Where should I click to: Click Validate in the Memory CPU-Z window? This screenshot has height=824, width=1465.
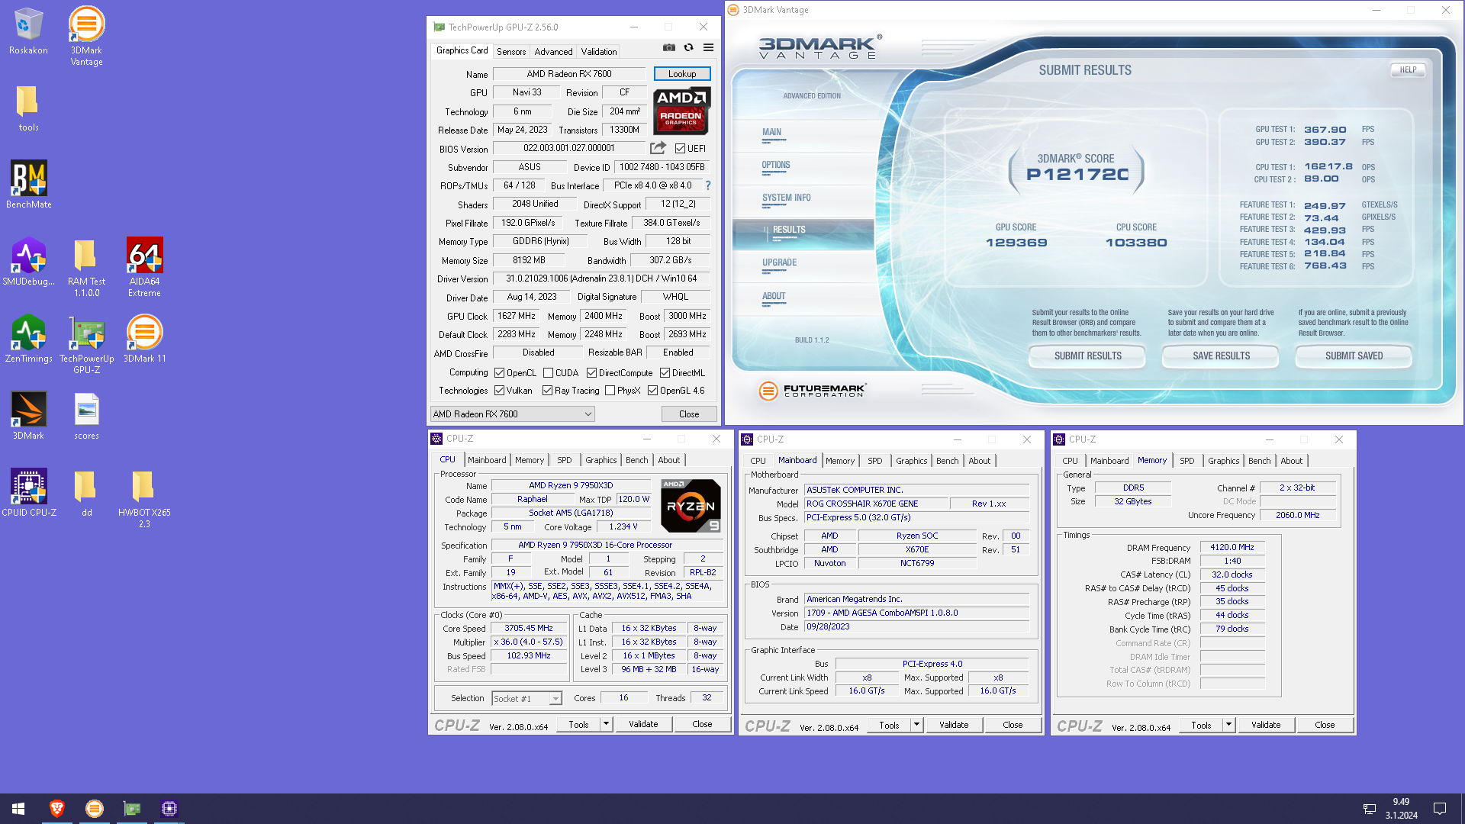click(1266, 725)
